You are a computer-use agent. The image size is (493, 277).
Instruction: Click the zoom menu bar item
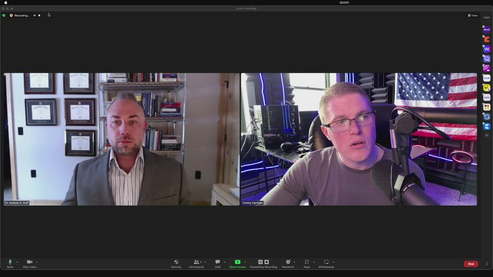pyautogui.click(x=344, y=3)
